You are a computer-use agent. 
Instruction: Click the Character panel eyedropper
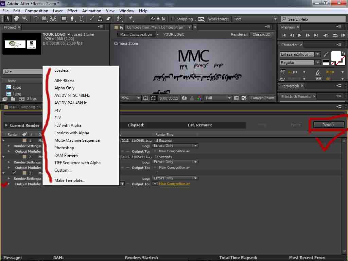click(x=326, y=54)
